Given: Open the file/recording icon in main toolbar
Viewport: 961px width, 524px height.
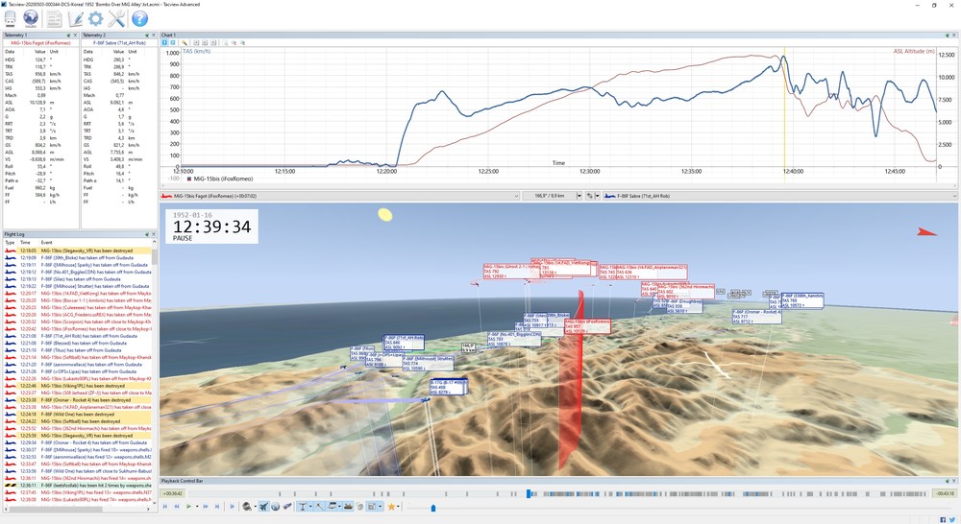Looking at the screenshot, I should tap(10, 19).
